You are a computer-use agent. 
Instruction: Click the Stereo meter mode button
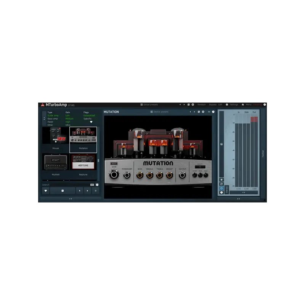click(227, 189)
